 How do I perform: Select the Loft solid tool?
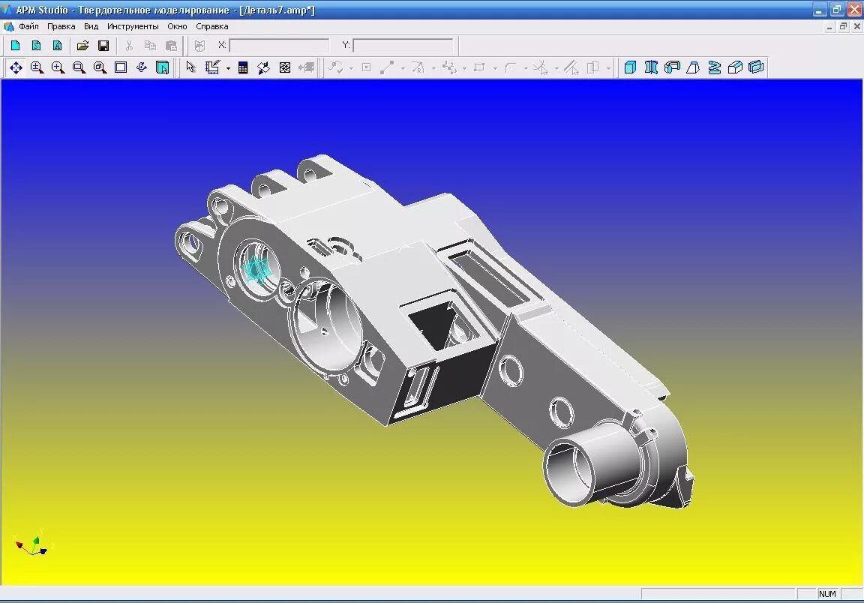(x=693, y=67)
